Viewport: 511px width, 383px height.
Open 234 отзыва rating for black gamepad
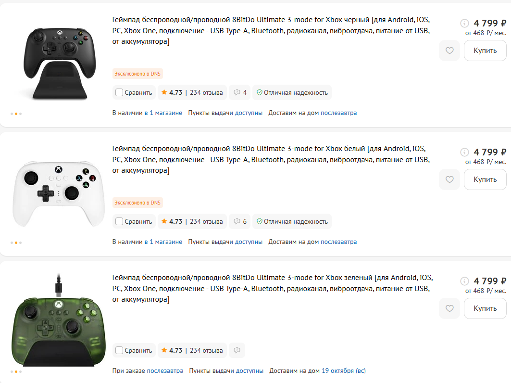click(206, 92)
